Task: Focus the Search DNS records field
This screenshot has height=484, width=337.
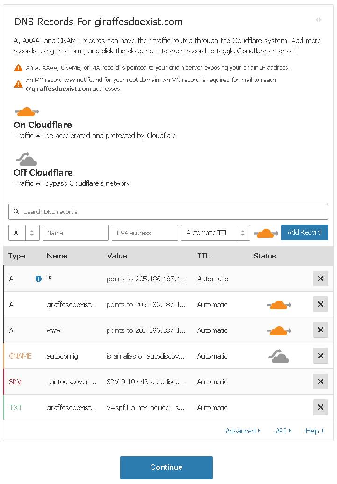Action: click(168, 212)
